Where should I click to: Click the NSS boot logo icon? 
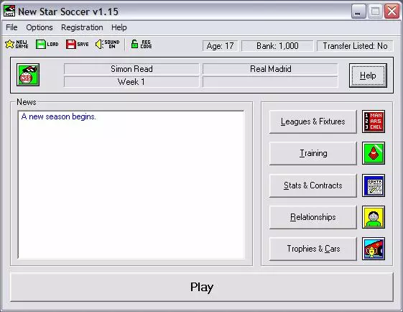tap(28, 75)
